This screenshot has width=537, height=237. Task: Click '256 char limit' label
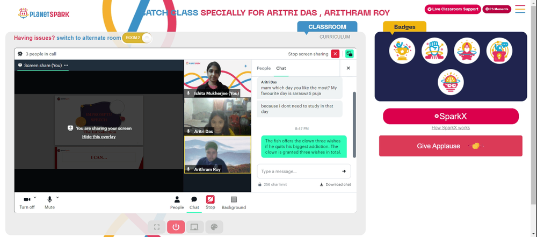coord(275,184)
